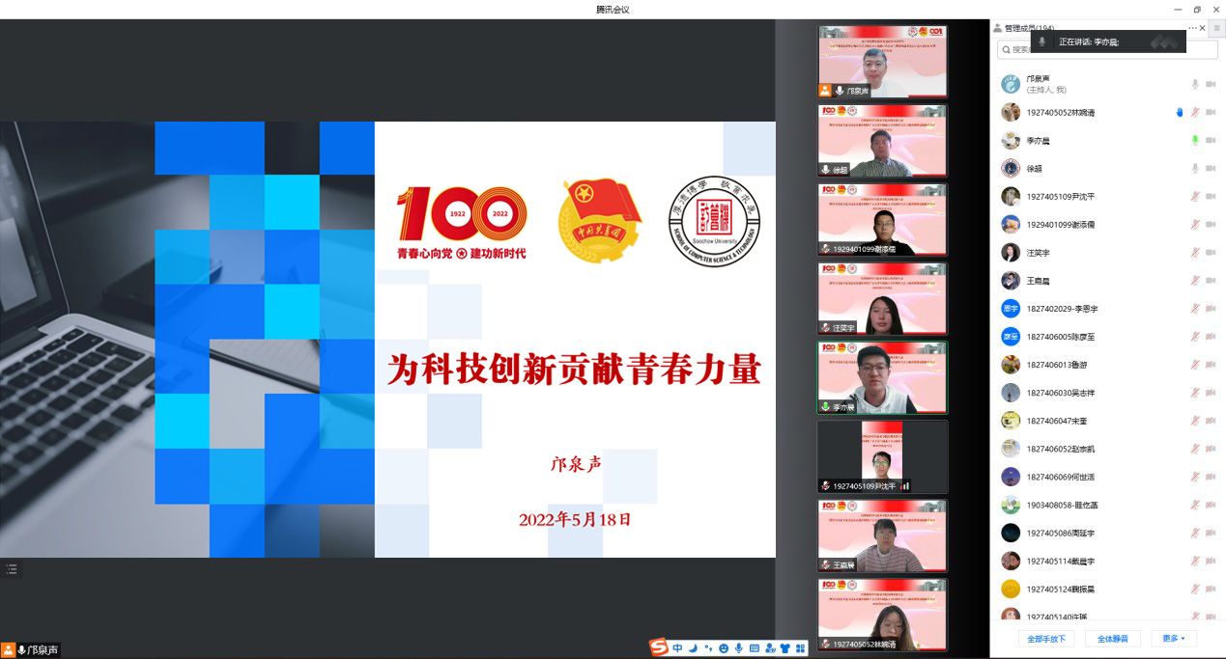Open the Sogou skin shirt icon
This screenshot has width=1226, height=659.
coord(784,648)
